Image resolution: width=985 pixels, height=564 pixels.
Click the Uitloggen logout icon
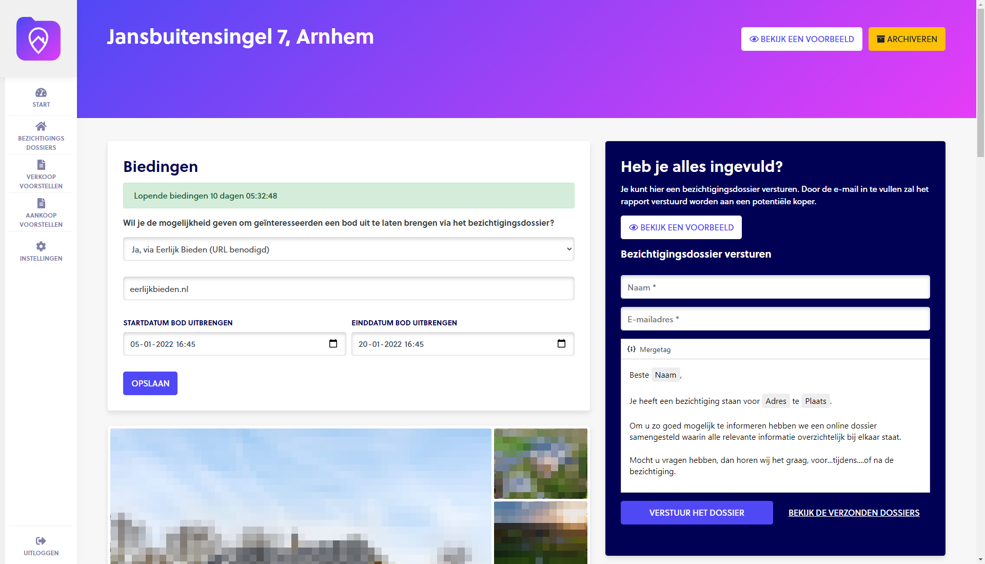tap(41, 541)
